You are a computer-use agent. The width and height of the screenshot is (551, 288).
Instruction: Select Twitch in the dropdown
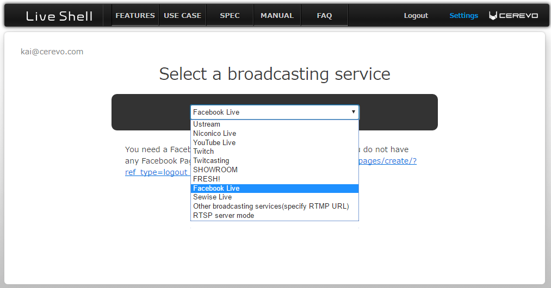tap(275, 152)
